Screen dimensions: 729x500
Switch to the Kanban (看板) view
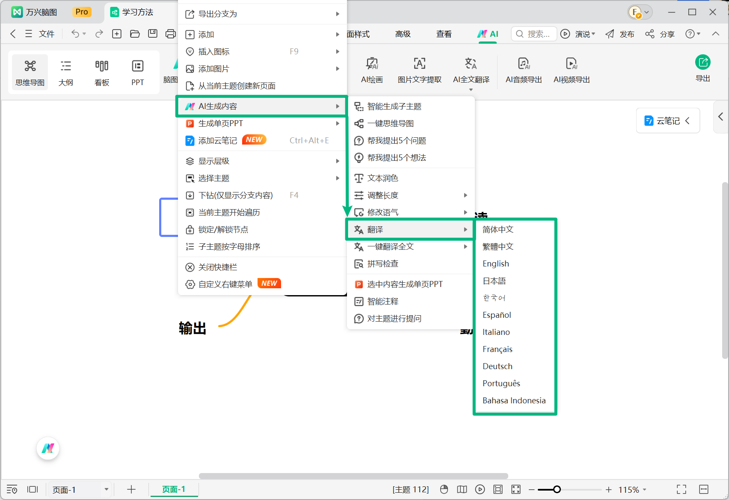coord(102,73)
